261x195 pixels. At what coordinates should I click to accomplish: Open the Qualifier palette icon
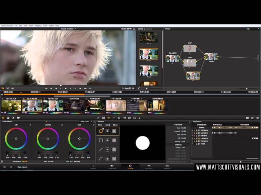point(103,118)
